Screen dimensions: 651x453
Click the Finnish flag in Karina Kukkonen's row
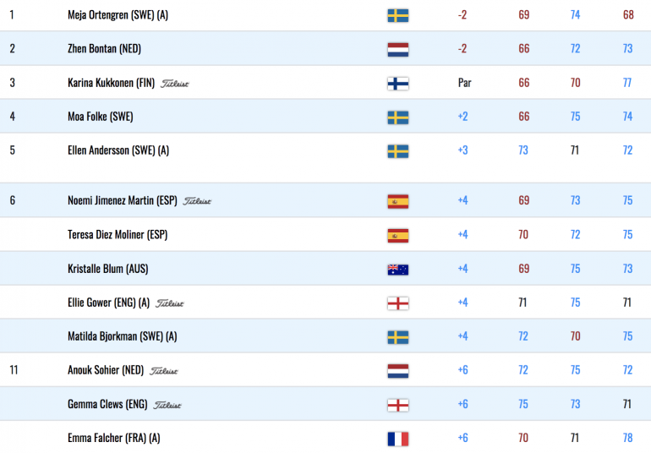pyautogui.click(x=397, y=84)
